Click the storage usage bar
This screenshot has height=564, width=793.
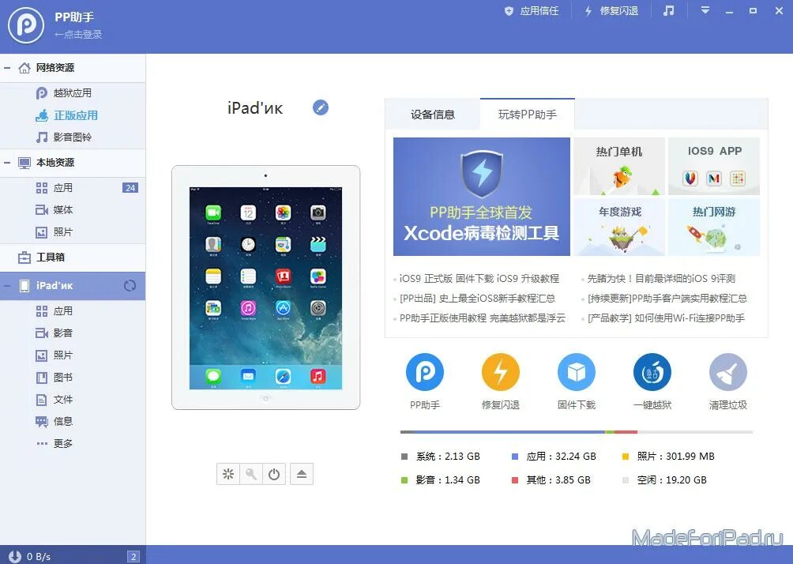click(577, 432)
